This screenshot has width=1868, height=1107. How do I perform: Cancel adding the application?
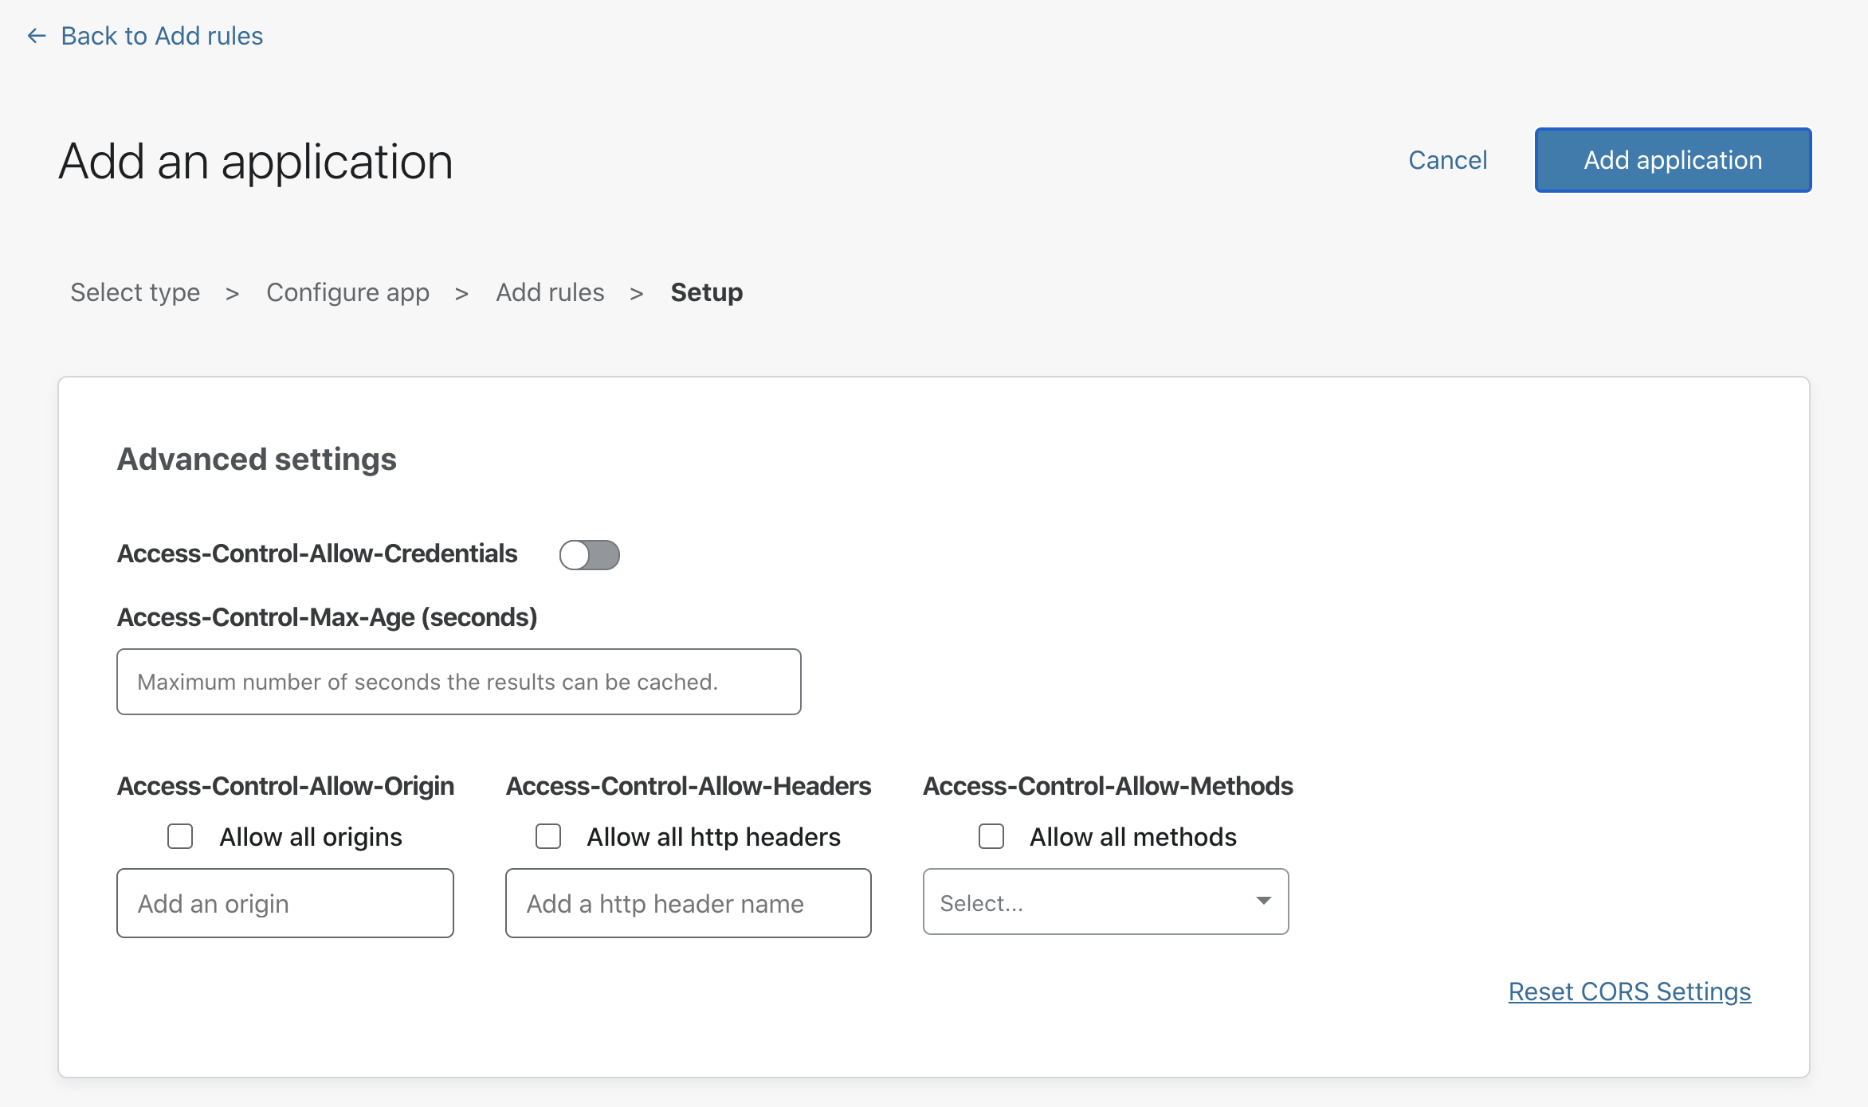coord(1447,160)
